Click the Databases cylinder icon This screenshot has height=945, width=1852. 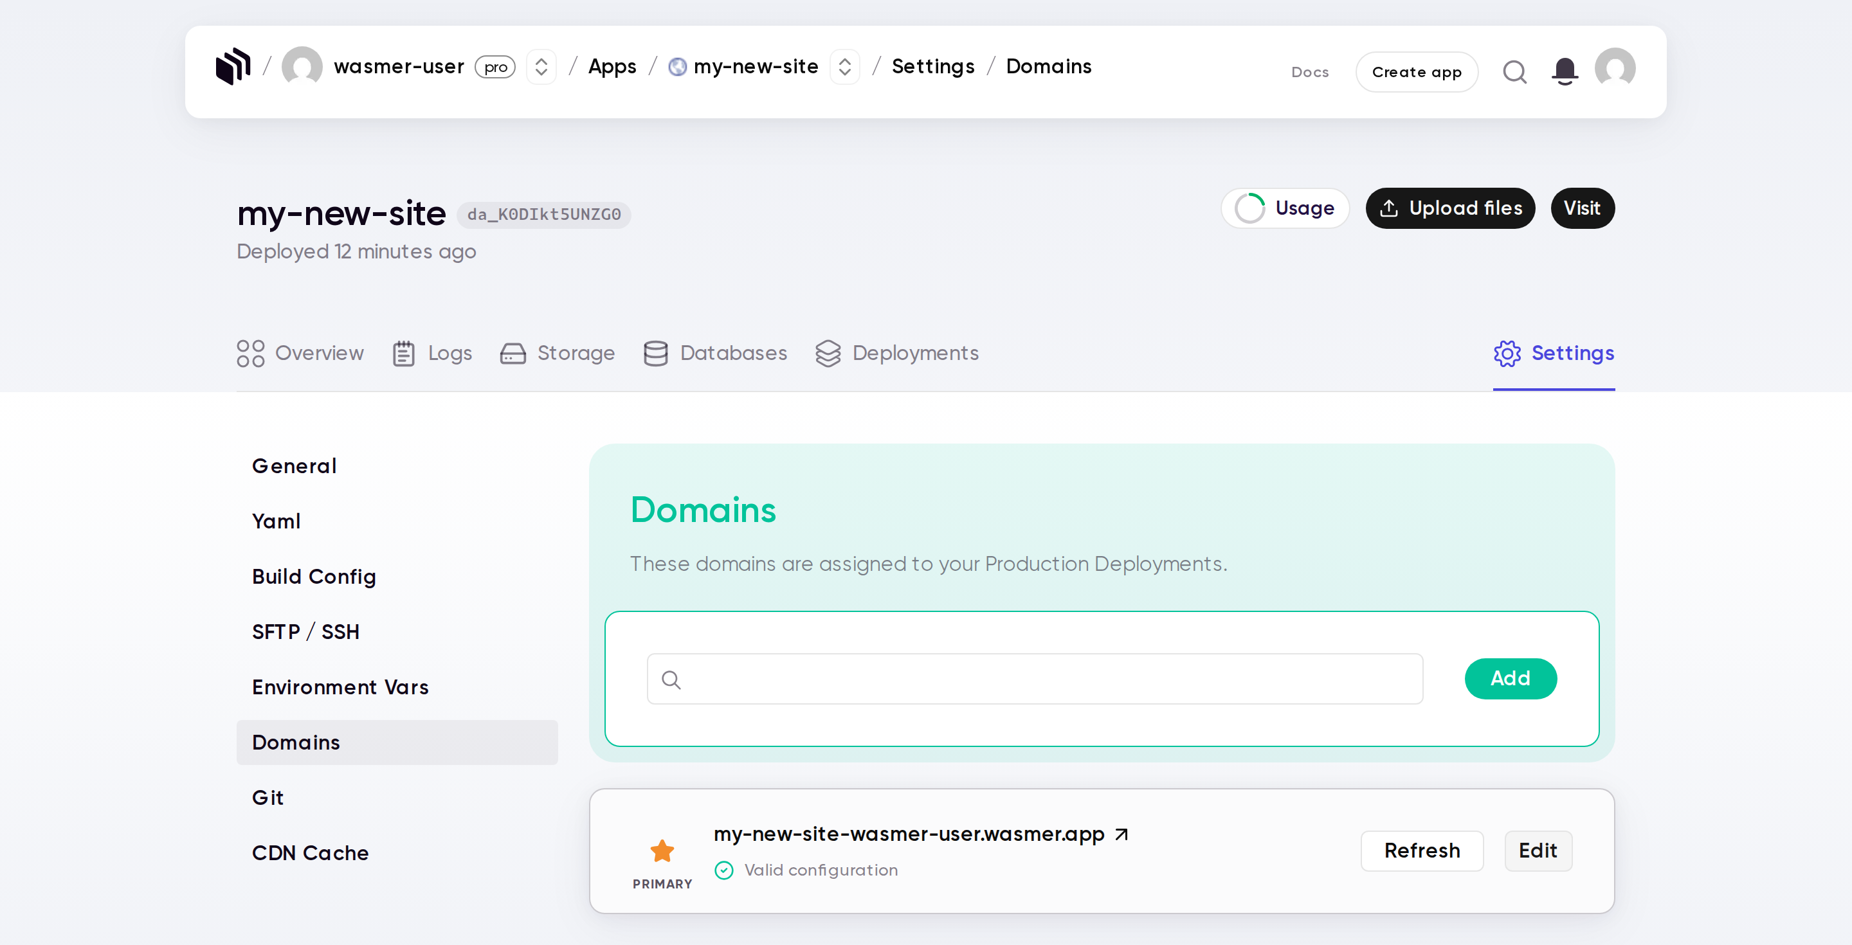coord(656,354)
